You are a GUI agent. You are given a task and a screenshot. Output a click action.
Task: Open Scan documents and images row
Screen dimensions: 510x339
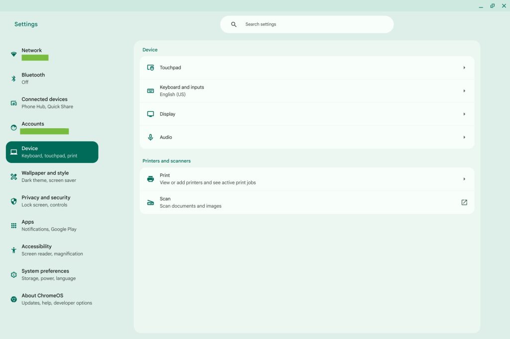[299, 202]
